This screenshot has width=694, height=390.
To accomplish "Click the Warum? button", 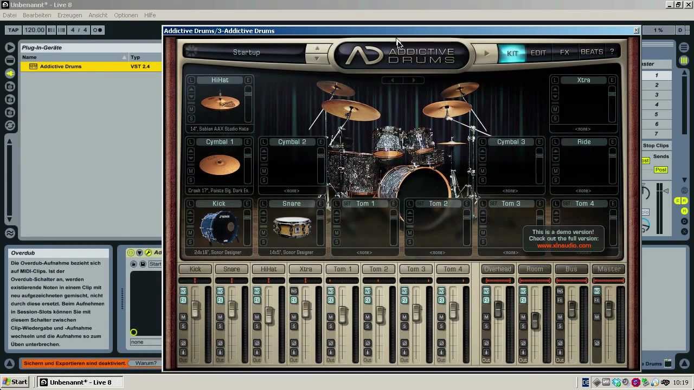I will [146, 363].
